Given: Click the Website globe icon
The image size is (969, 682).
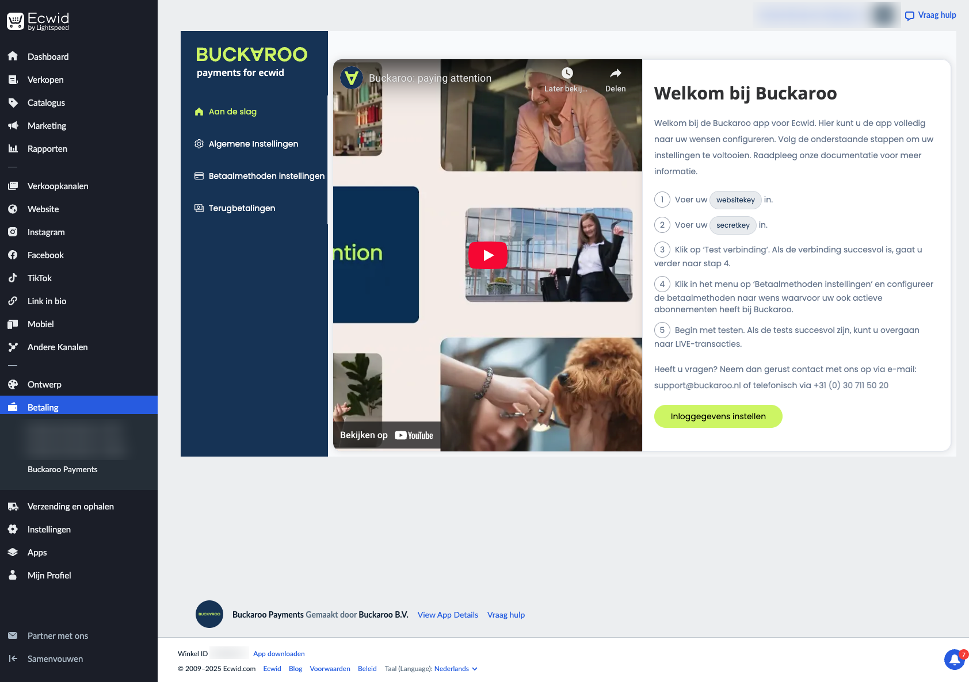Looking at the screenshot, I should 13,209.
